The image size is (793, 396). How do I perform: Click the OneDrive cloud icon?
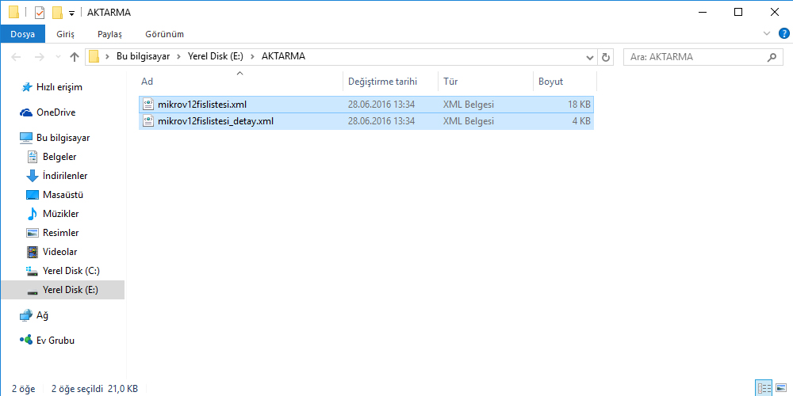pyautogui.click(x=26, y=112)
